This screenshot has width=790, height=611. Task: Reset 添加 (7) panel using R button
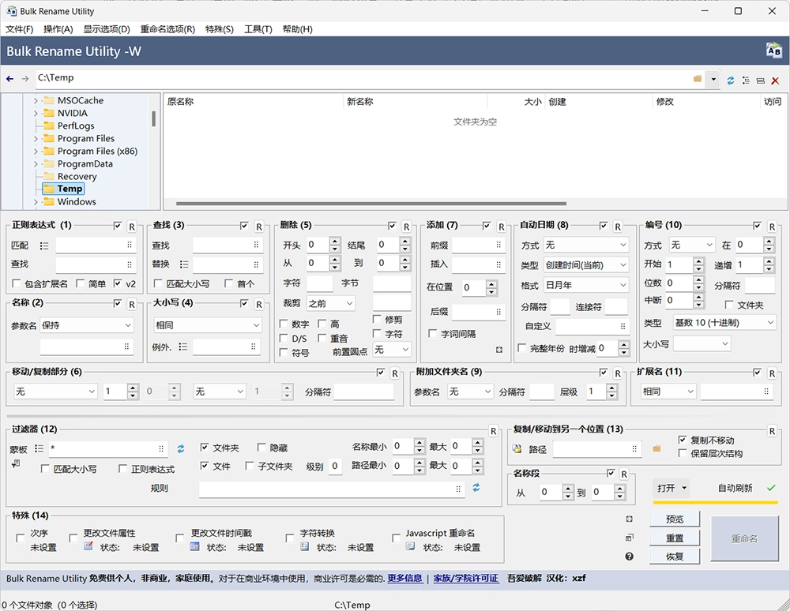click(x=502, y=227)
